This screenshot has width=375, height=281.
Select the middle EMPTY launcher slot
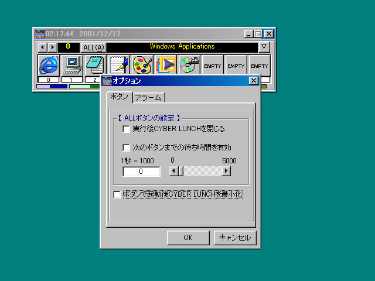[236, 66]
